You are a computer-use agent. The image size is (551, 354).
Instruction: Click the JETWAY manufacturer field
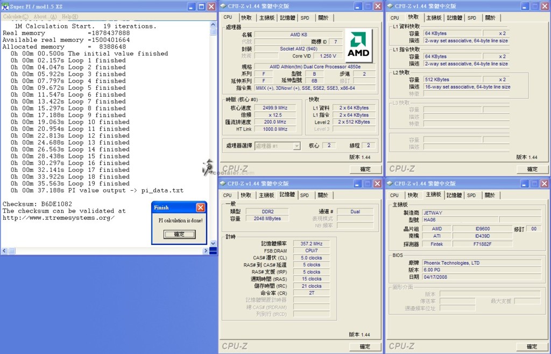pos(482,213)
